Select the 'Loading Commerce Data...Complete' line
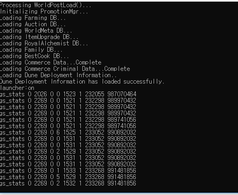The width and height of the screenshot is (238, 195). point(51,62)
